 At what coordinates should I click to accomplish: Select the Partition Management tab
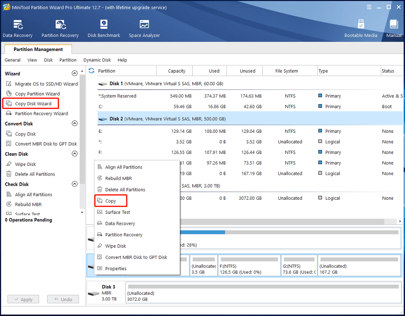38,49
